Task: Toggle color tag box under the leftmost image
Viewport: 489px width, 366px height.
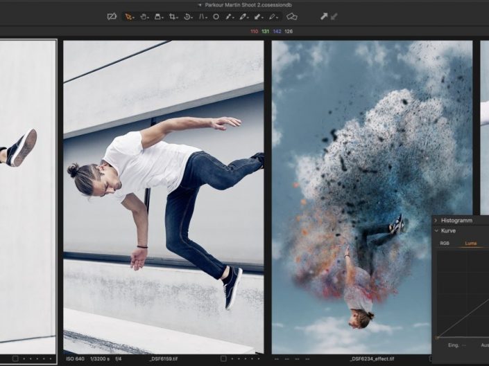Action: pyautogui.click(x=15, y=358)
